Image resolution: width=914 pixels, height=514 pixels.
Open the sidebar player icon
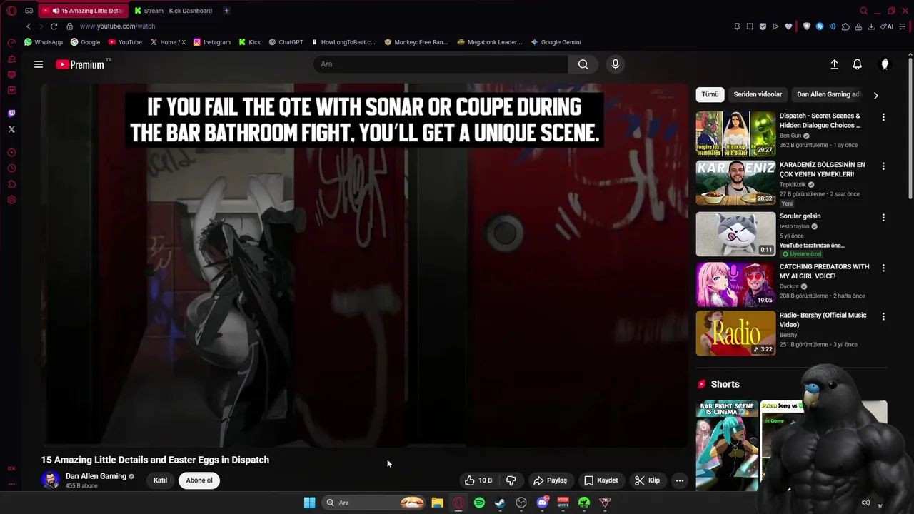click(x=11, y=153)
